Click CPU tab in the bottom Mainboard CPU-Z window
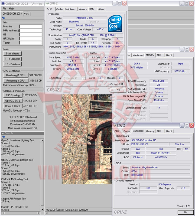Screen dimensions: 195x216 tap(117, 131)
